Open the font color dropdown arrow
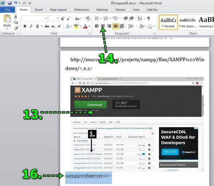 [x=89, y=26]
